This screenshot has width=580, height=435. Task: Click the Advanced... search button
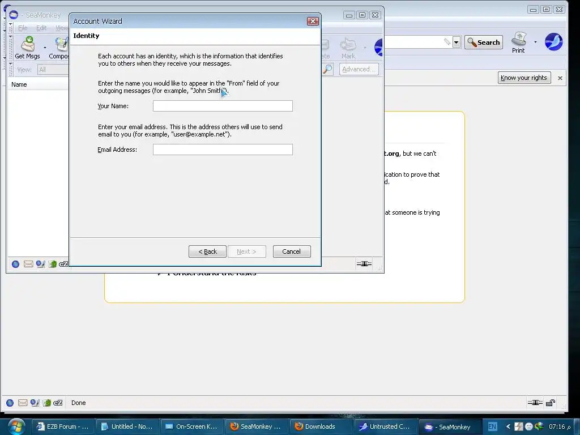359,69
